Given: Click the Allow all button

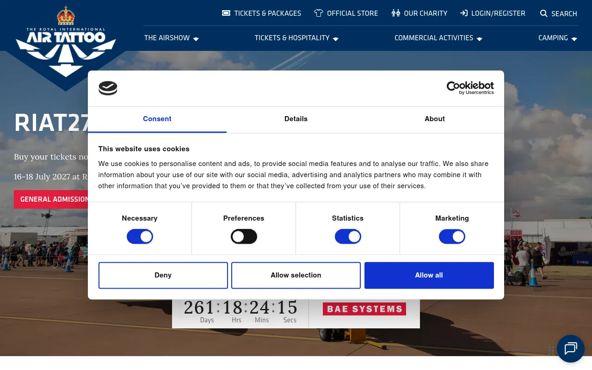Looking at the screenshot, I should (x=429, y=275).
